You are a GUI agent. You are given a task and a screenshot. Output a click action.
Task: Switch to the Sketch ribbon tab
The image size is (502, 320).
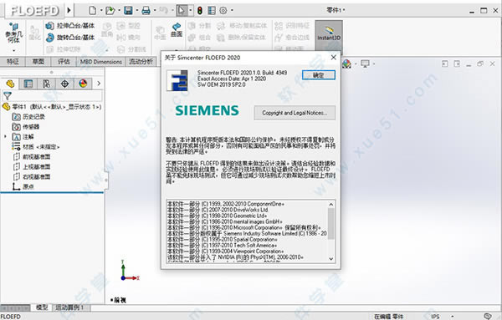(x=38, y=61)
